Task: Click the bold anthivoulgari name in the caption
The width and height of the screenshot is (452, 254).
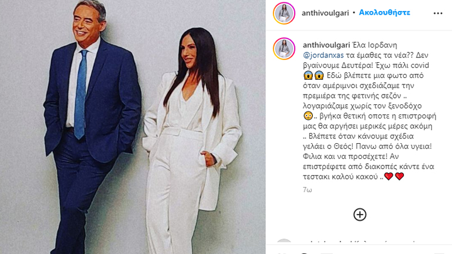Action: click(x=326, y=45)
